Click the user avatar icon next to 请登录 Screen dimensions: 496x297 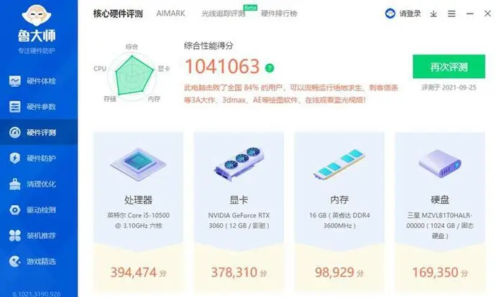(x=390, y=14)
